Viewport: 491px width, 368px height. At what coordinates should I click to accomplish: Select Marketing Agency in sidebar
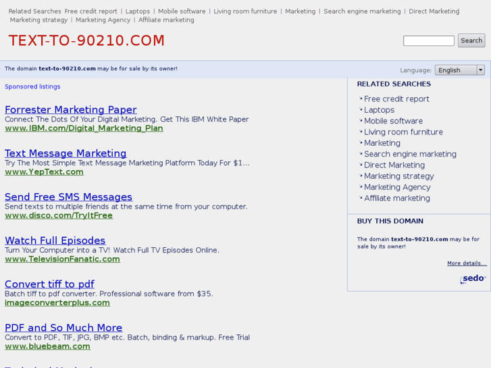397,187
